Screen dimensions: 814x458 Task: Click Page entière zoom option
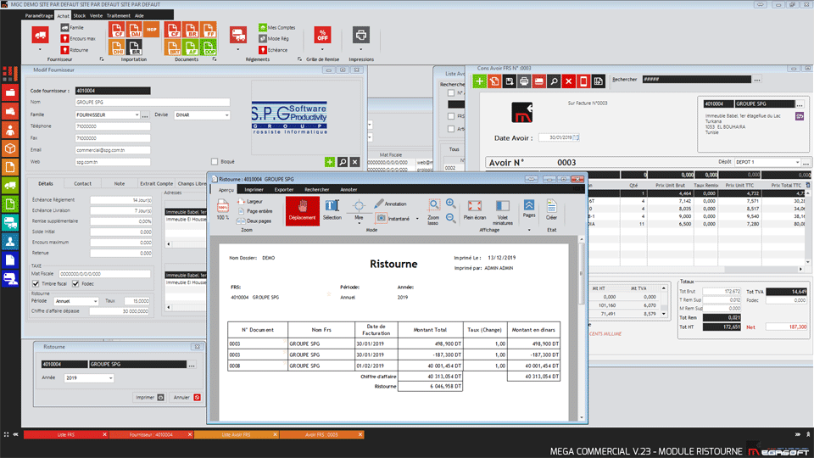click(x=255, y=211)
